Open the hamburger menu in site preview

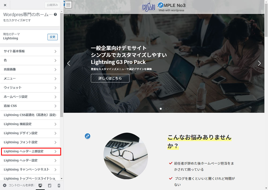click(x=68, y=5)
